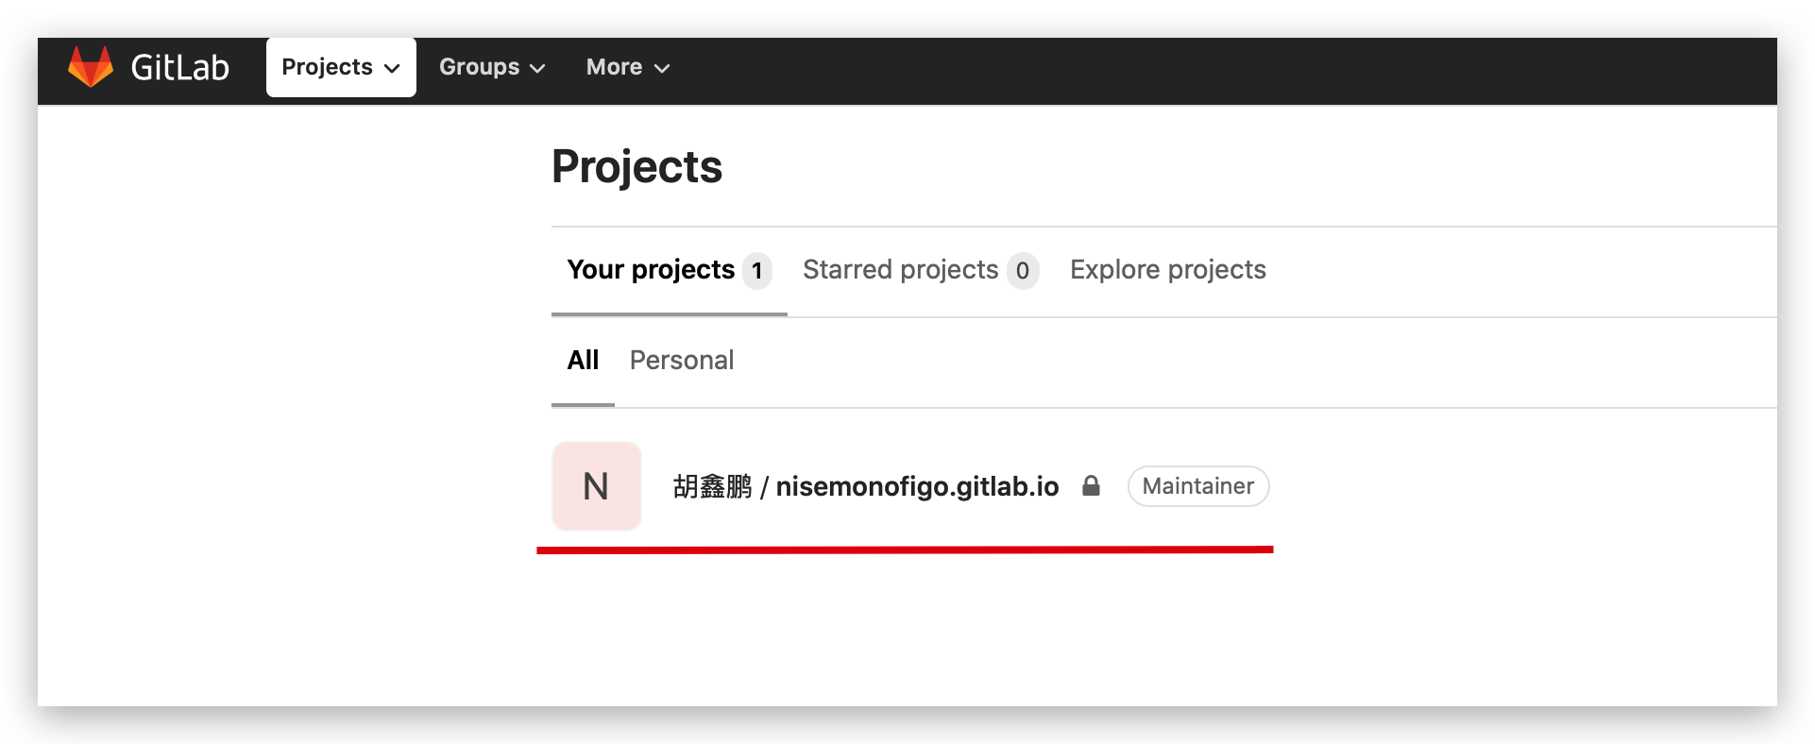Open the N project avatar
Viewport: 1815px width, 744px height.
(597, 486)
